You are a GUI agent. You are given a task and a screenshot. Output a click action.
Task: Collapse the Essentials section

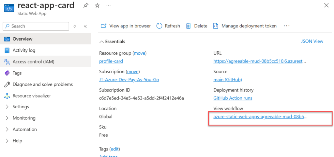click(x=112, y=42)
